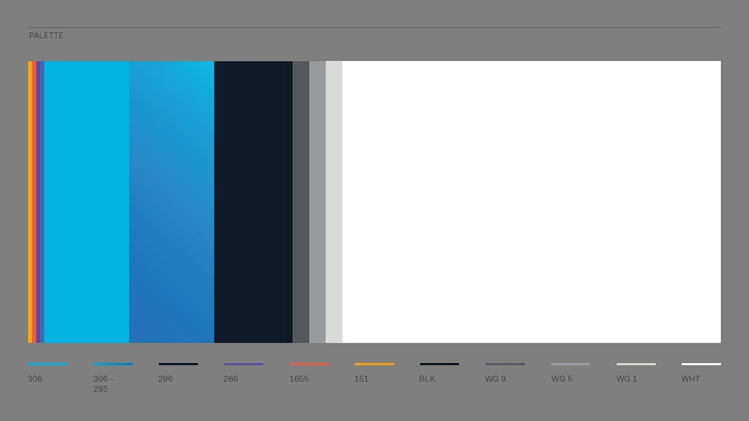
Task: Select the red legend line above 1655
Action: [x=309, y=364]
